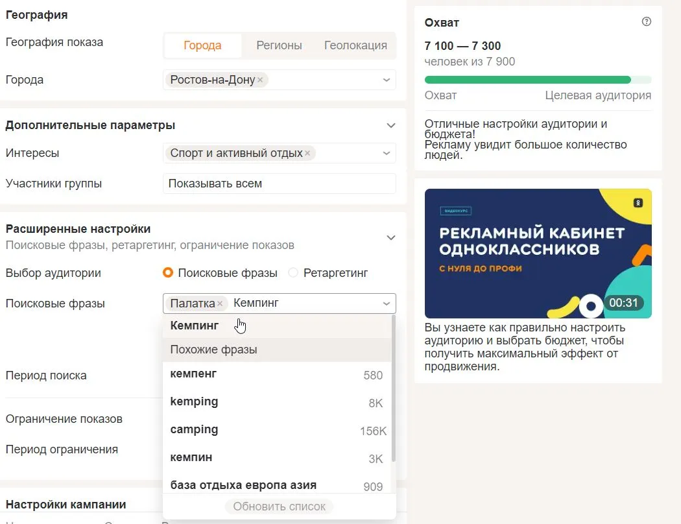
Task: Collapse the Дополнительные параметры section
Action: pos(390,125)
